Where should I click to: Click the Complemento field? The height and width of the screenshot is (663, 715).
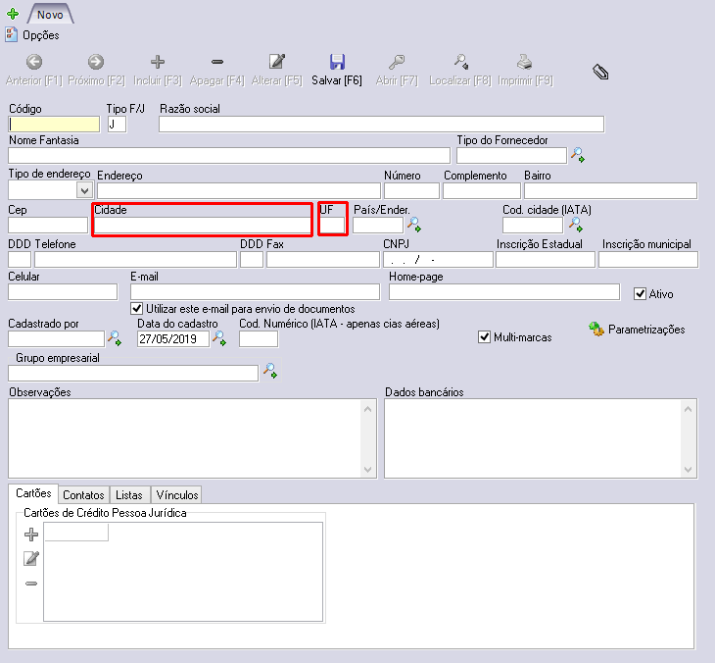tap(482, 190)
